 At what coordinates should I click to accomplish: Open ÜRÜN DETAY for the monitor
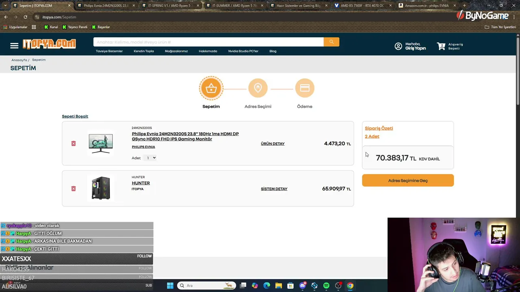coord(273,144)
